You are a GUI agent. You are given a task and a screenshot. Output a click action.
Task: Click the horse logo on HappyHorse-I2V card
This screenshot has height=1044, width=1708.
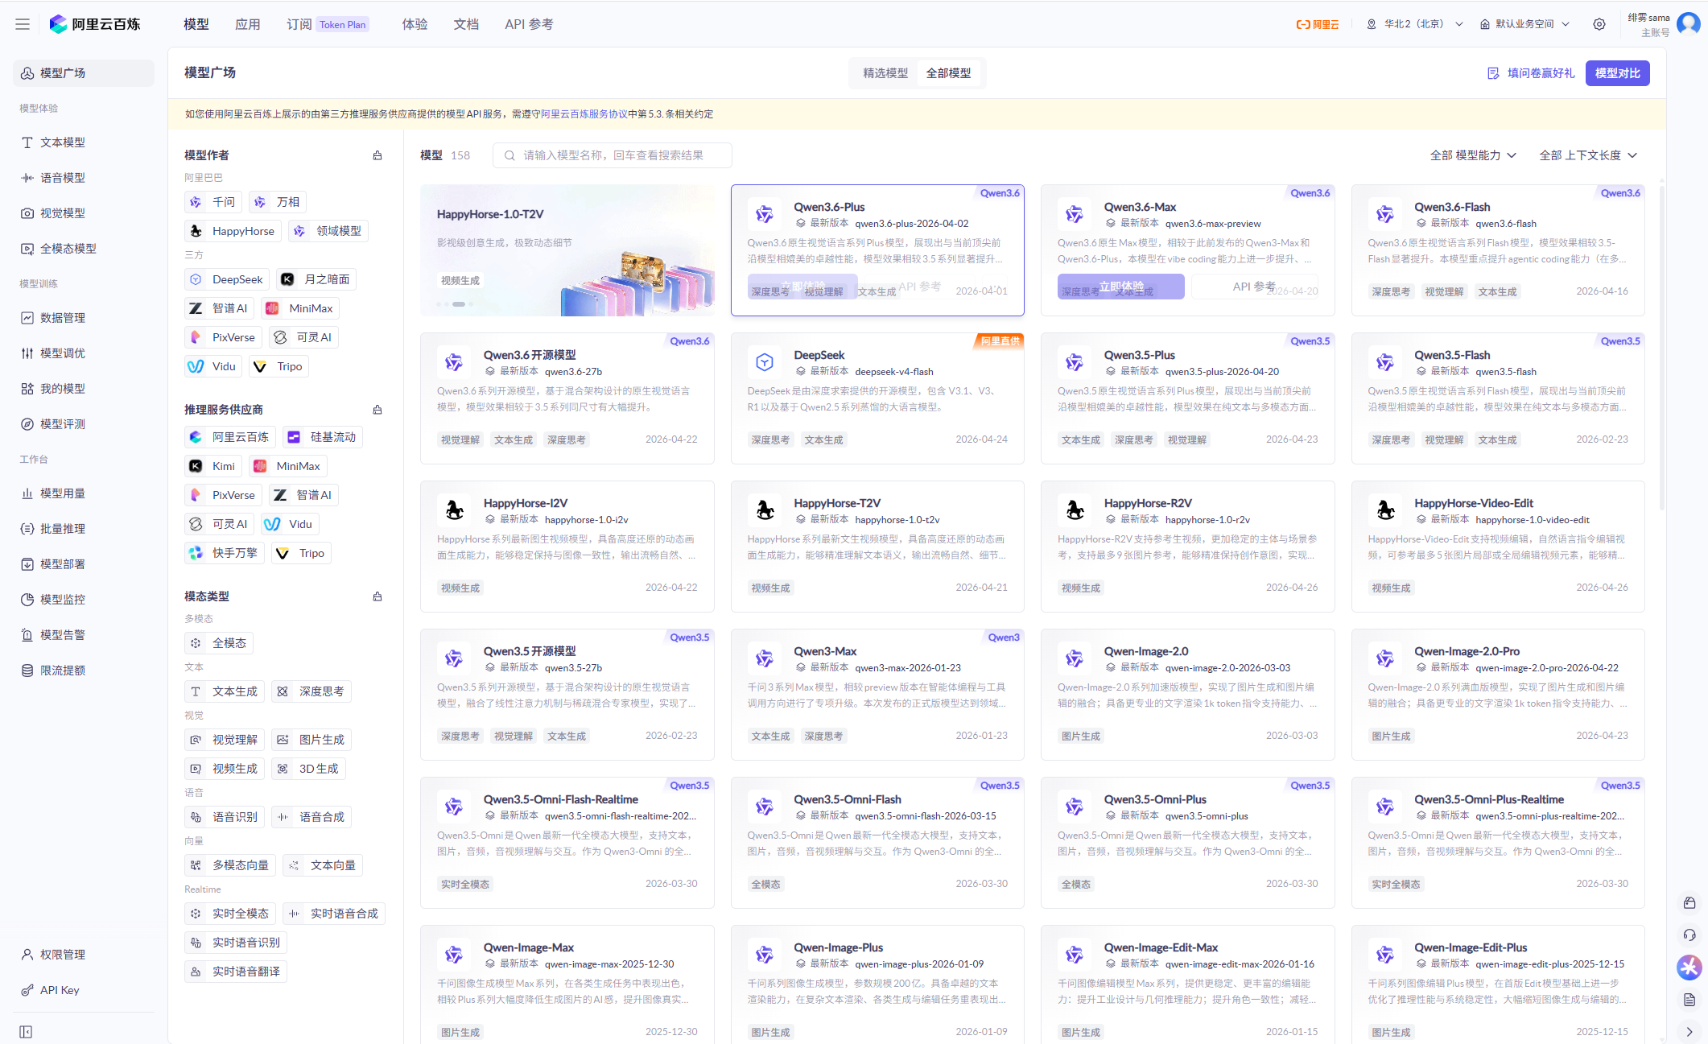click(x=454, y=510)
